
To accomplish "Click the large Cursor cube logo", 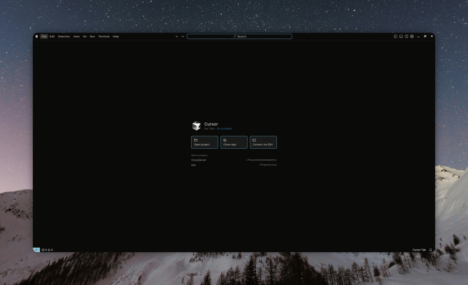I will point(197,126).
